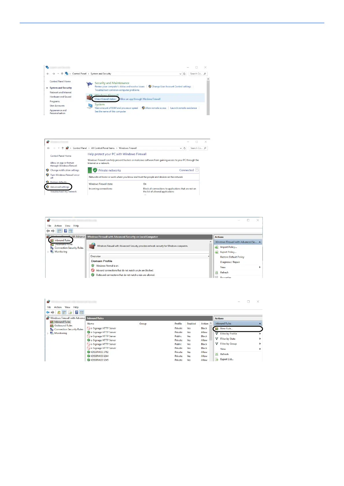
Task: Click the green New Rule icon
Action: click(x=217, y=328)
